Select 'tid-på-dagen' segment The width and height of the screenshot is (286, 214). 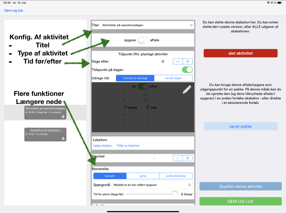[173, 78]
